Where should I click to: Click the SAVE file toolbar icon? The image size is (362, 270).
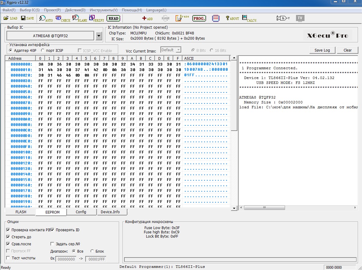point(27,18)
